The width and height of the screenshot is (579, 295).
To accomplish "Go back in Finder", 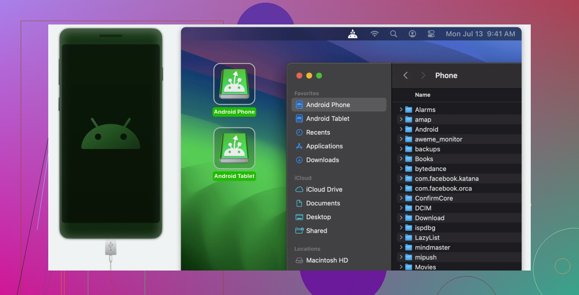I will [406, 75].
